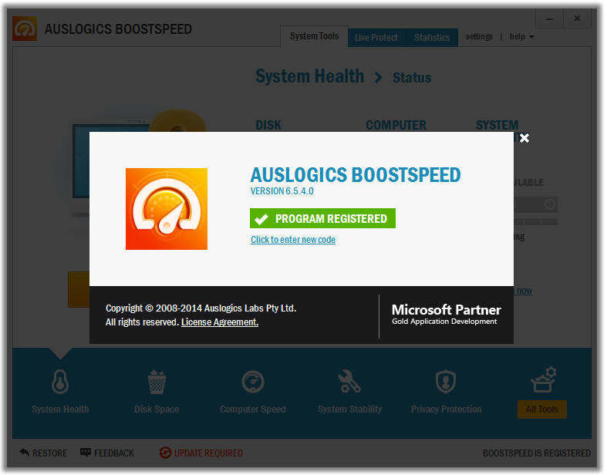Click the BoostSpeed logo in title bar

tap(25, 29)
